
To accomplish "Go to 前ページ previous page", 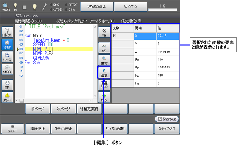I will point(38,109).
